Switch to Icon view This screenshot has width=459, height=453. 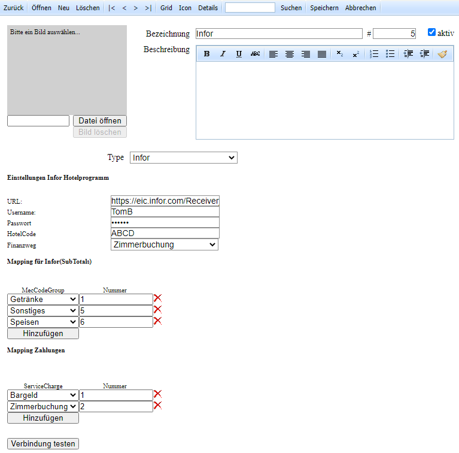pos(185,8)
